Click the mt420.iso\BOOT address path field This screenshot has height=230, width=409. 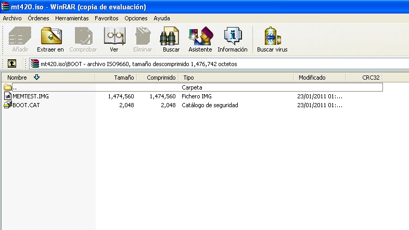coord(219,64)
